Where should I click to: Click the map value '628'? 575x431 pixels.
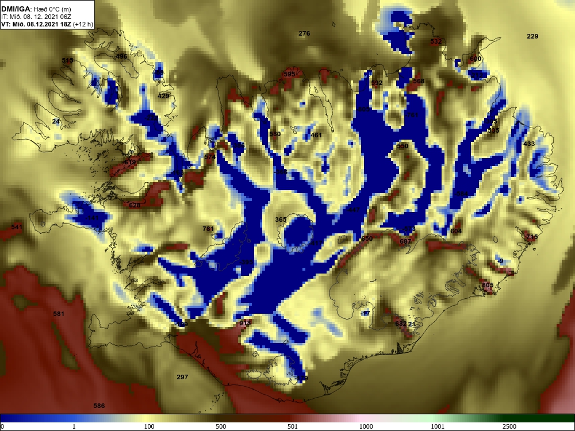[135, 205]
